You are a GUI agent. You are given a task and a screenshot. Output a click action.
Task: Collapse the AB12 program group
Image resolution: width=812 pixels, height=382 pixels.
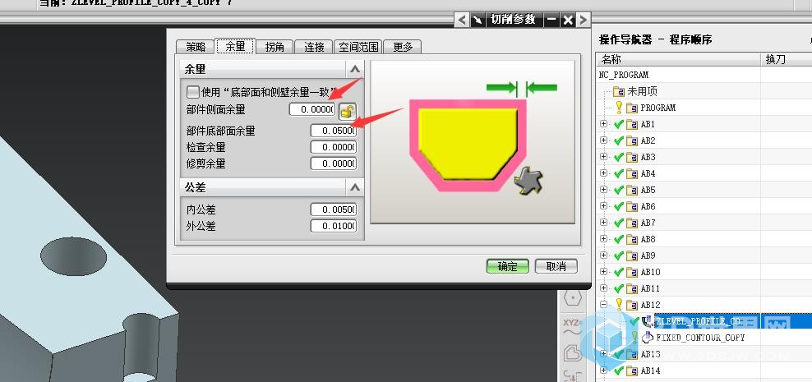pos(604,305)
